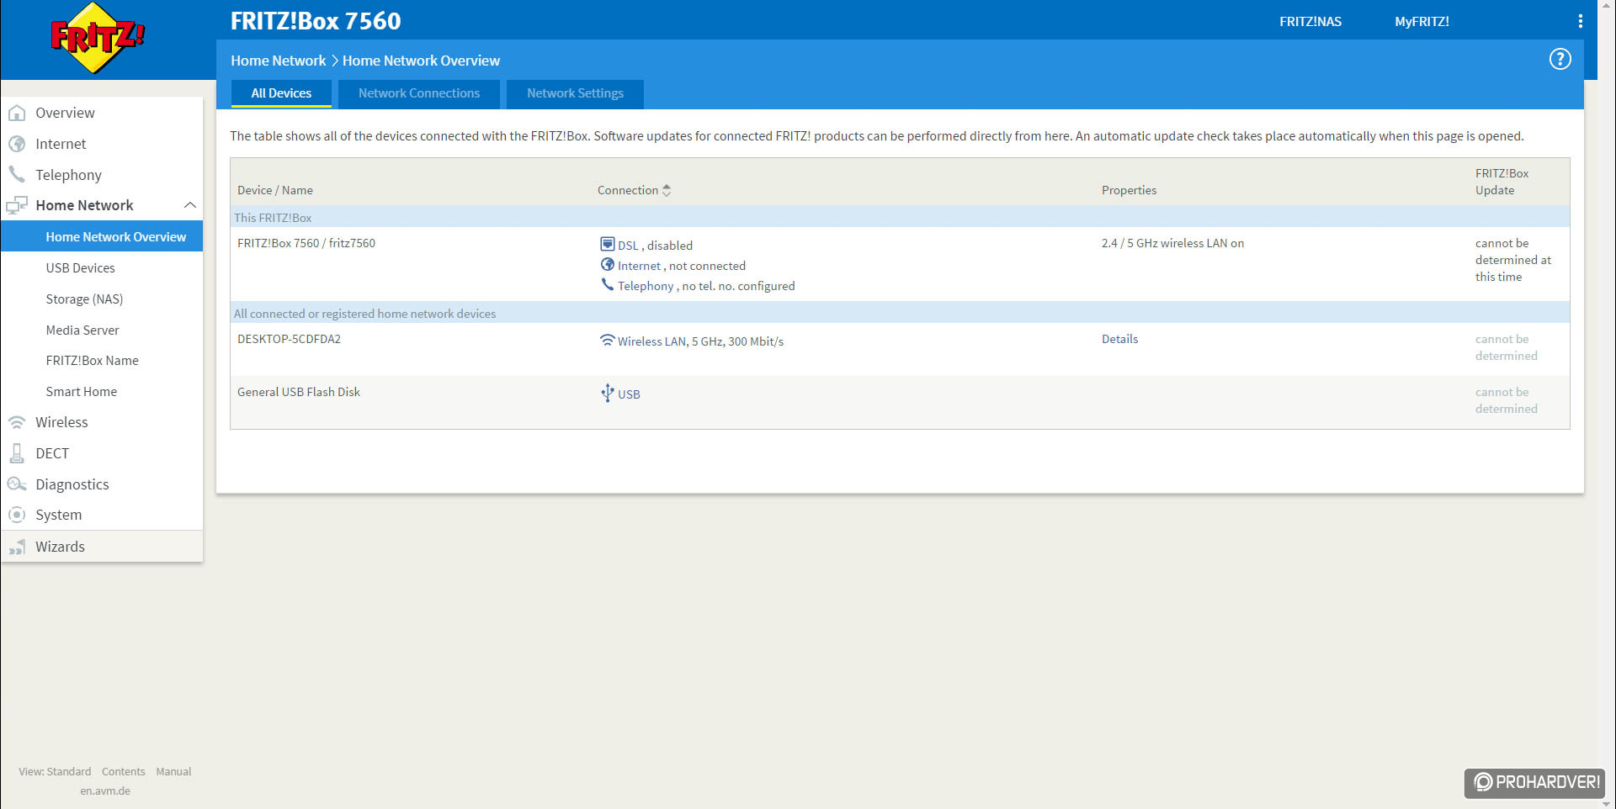Click the Home Network Overview breadcrumb text
Image resolution: width=1616 pixels, height=809 pixels.
pos(421,61)
